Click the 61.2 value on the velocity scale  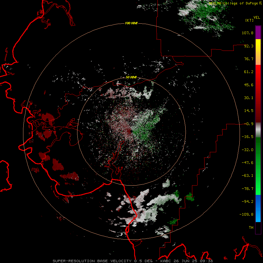249,72
